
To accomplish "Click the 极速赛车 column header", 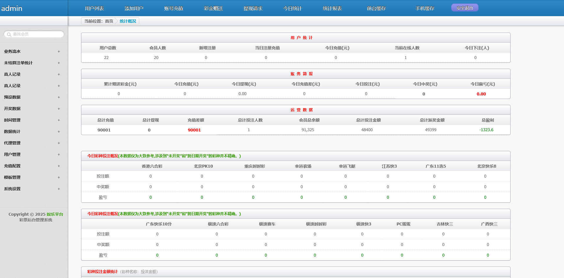I will click(267, 224).
